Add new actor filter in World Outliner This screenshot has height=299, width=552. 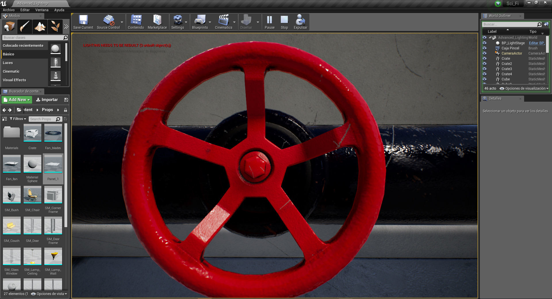546,24
